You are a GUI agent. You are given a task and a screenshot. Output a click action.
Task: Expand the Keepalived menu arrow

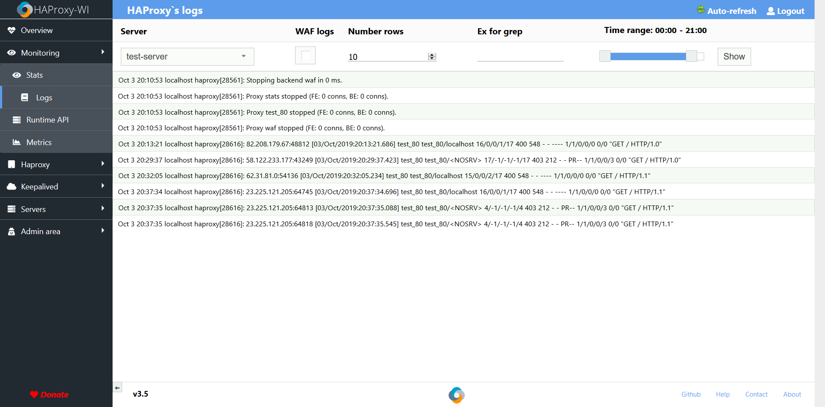coord(103,186)
